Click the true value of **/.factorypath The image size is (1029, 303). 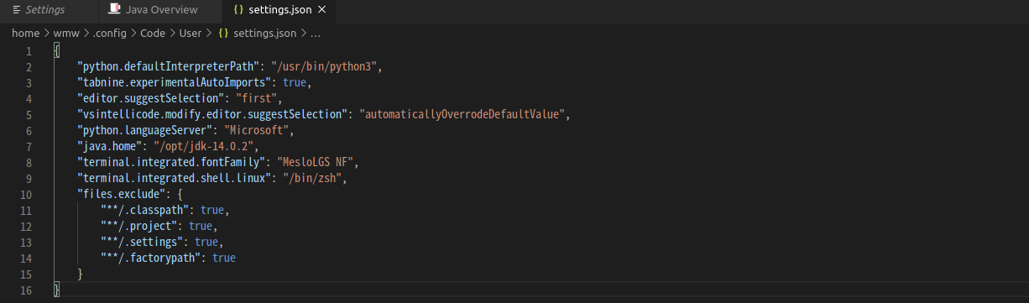click(224, 259)
